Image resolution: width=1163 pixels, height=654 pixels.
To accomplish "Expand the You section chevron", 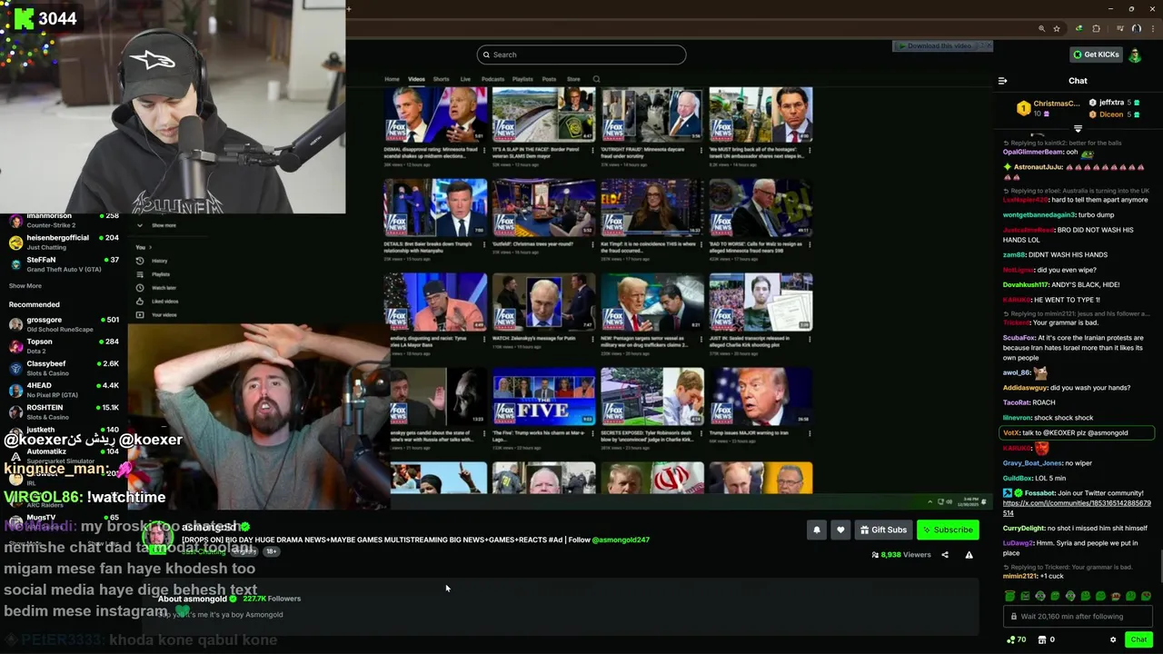I will pyautogui.click(x=150, y=247).
